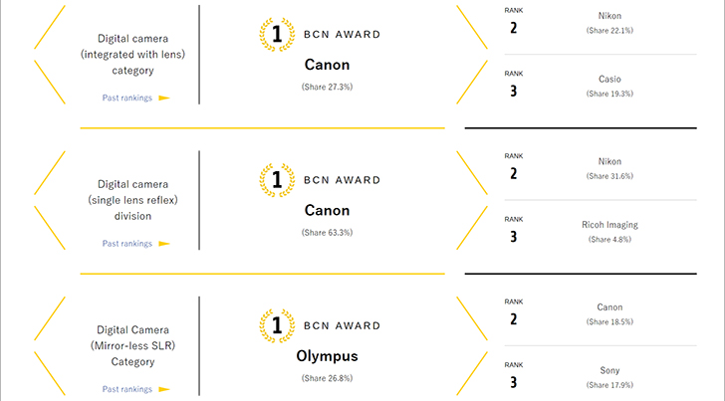The height and width of the screenshot is (401, 725).
Task: Click the gold laurel badge above Olympus
Action: point(276,324)
